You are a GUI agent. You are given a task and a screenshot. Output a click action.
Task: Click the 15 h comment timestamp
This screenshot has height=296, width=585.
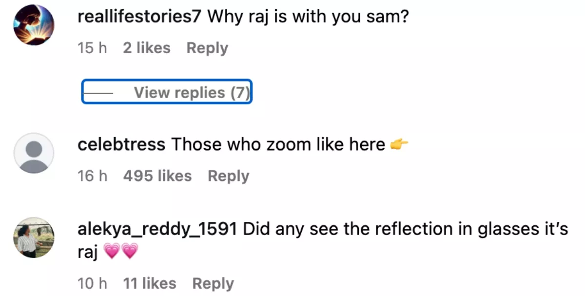[x=92, y=48]
